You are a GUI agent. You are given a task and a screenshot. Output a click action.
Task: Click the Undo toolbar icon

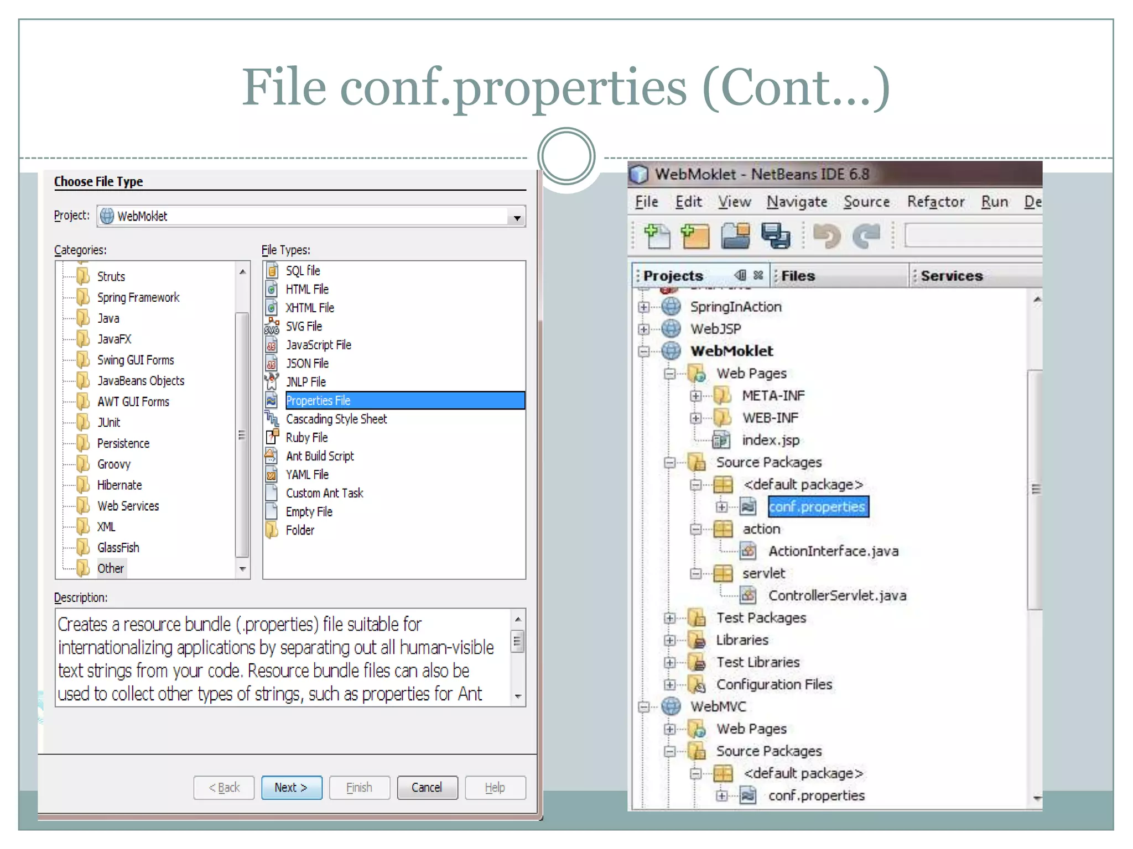[x=827, y=236]
